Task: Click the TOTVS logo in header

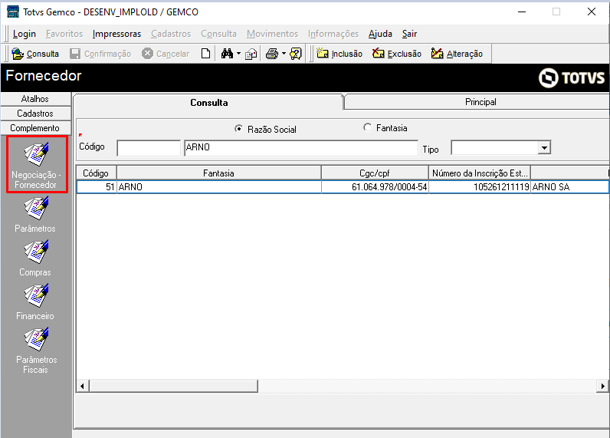Action: [572, 78]
